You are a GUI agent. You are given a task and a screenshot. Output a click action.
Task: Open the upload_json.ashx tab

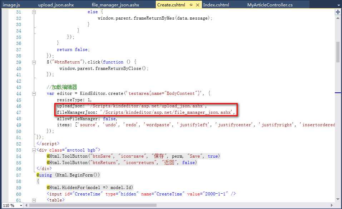click(56, 5)
